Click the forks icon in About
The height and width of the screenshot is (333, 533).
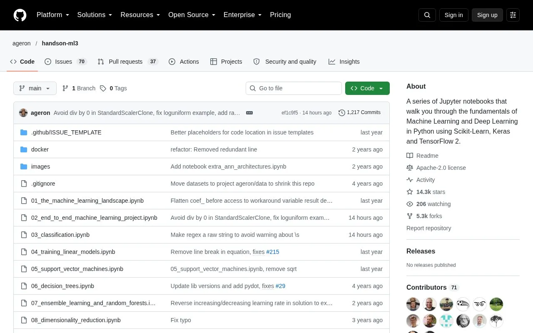point(410,216)
